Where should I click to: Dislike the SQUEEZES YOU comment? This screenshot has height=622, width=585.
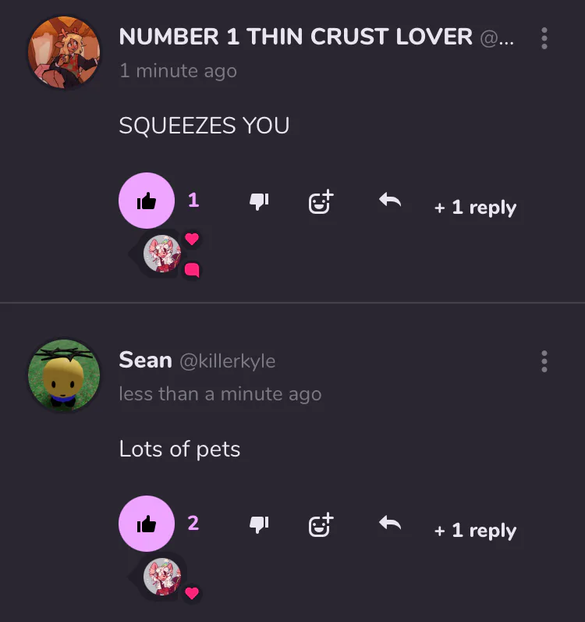259,201
